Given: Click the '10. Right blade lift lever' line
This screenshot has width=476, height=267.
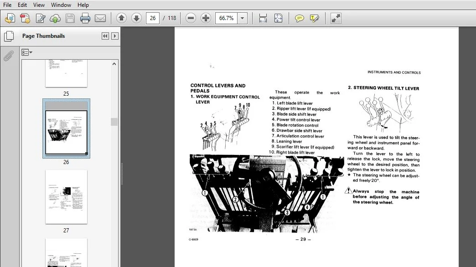Looking at the screenshot, I should pyautogui.click(x=291, y=152).
